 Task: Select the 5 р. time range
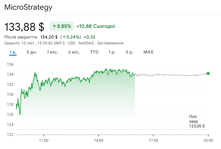pos(129,52)
